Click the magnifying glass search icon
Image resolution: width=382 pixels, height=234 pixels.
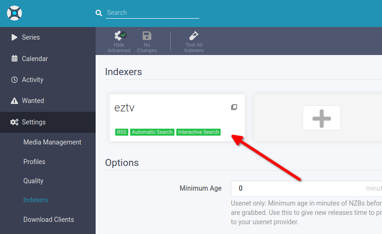[99, 13]
